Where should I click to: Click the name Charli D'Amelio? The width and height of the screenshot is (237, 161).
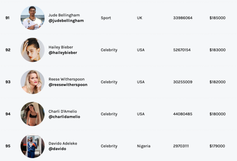63,111
